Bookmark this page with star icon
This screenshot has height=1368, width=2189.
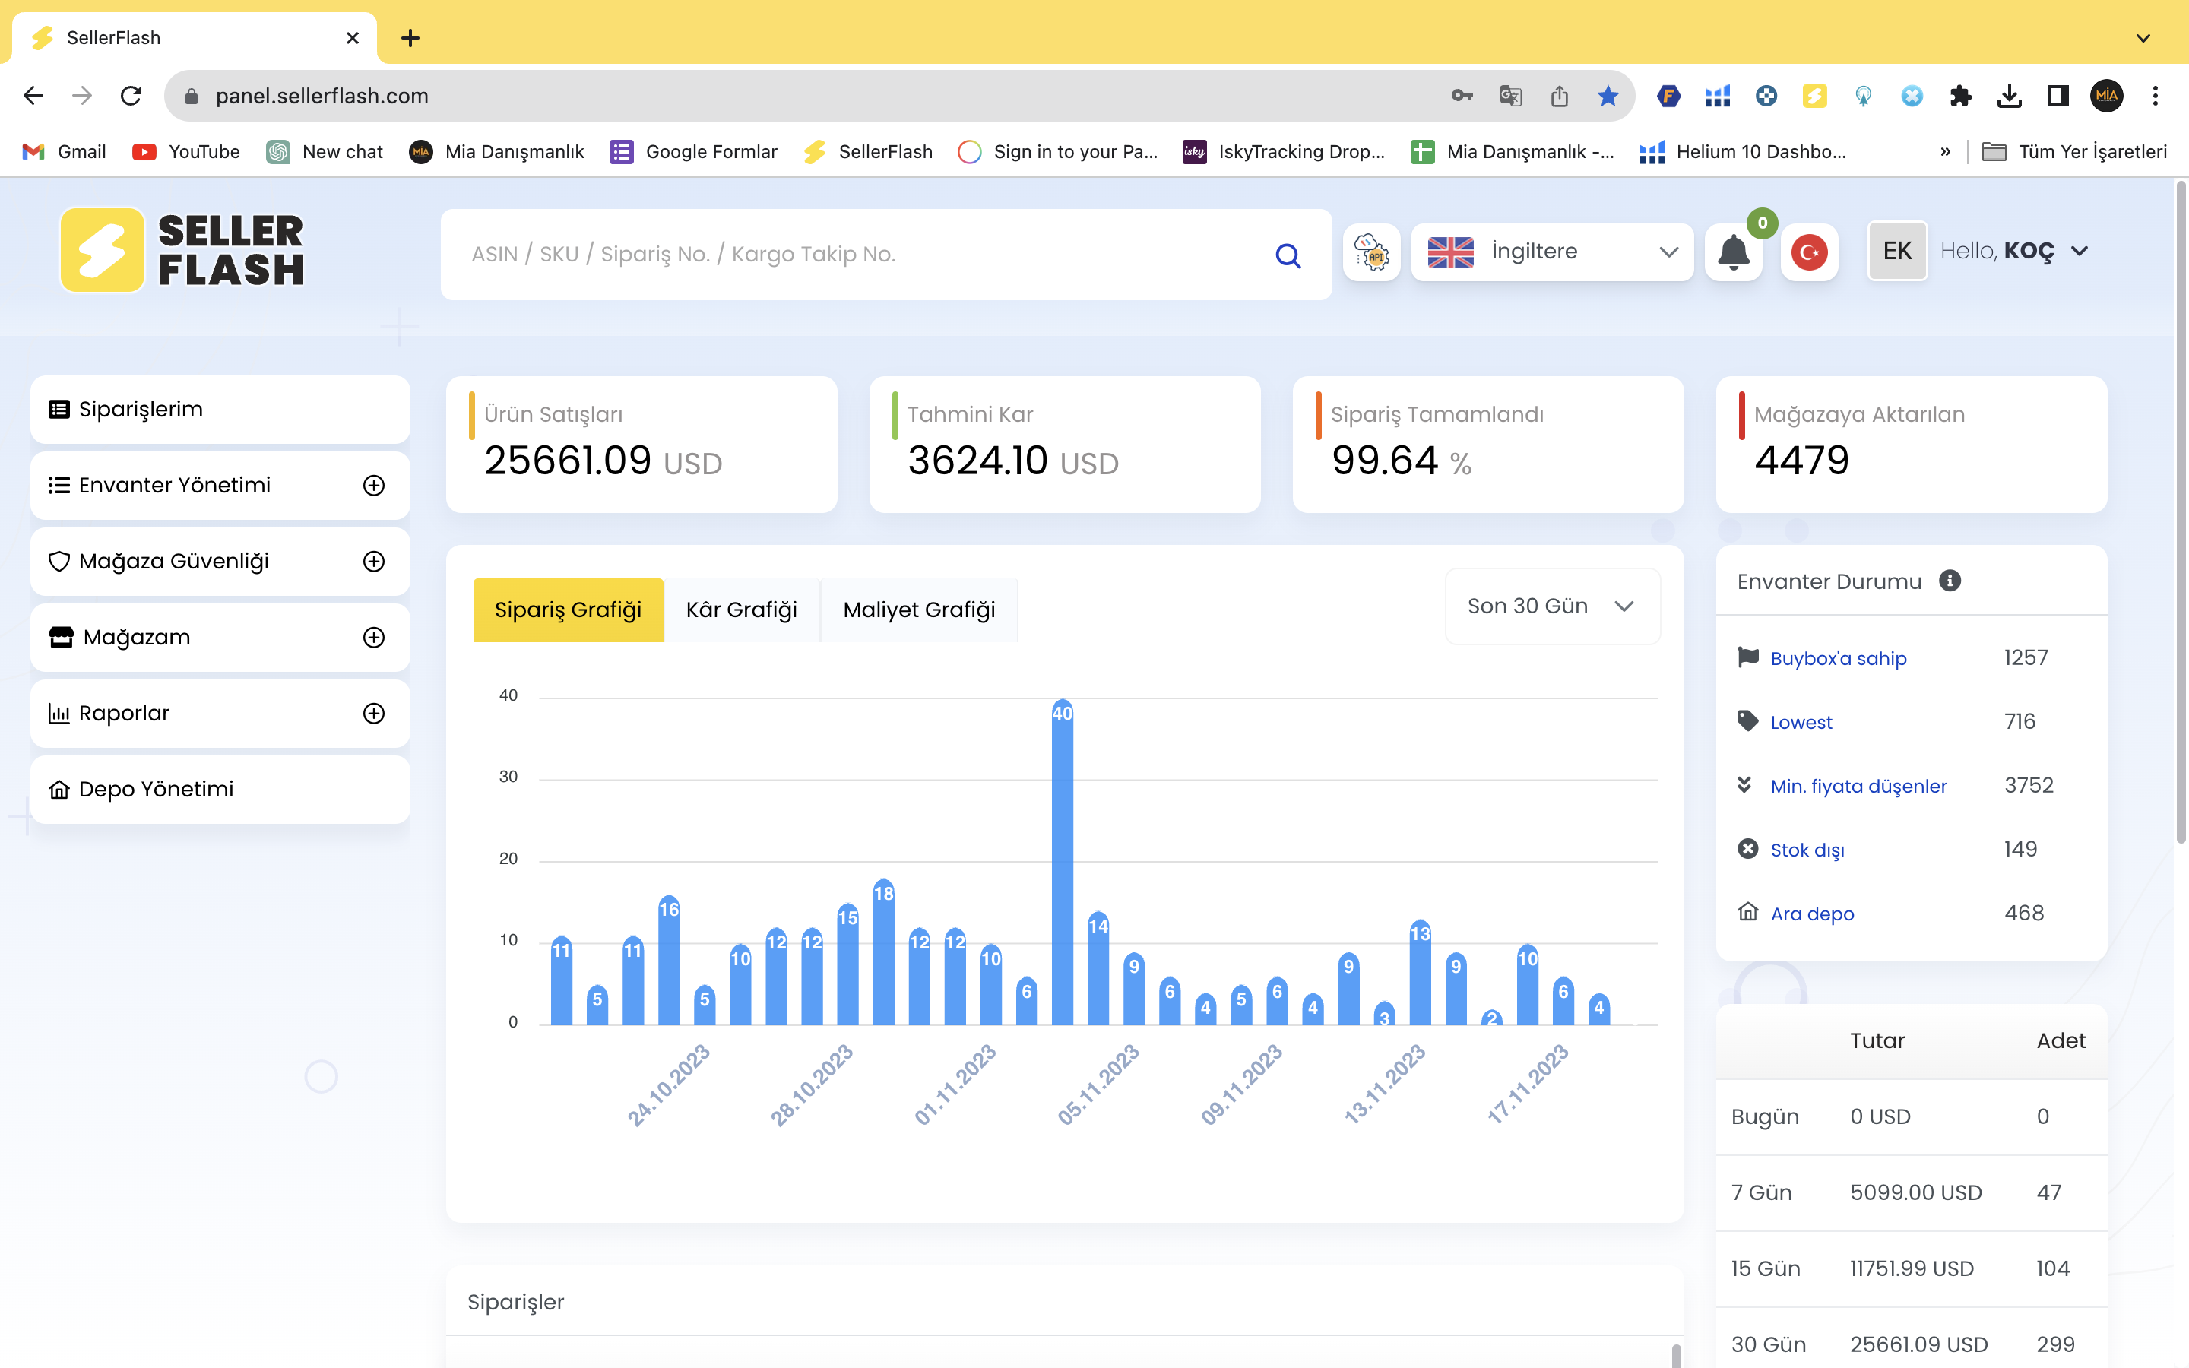1608,96
